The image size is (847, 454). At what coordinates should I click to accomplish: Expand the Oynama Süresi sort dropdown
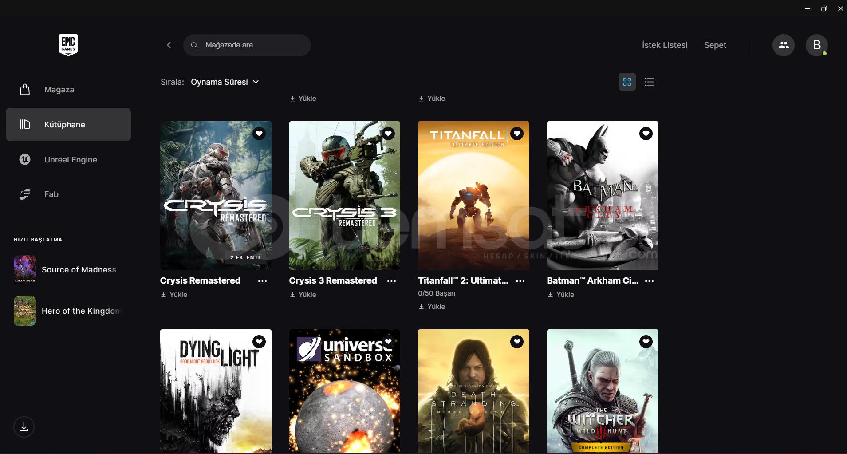(225, 82)
